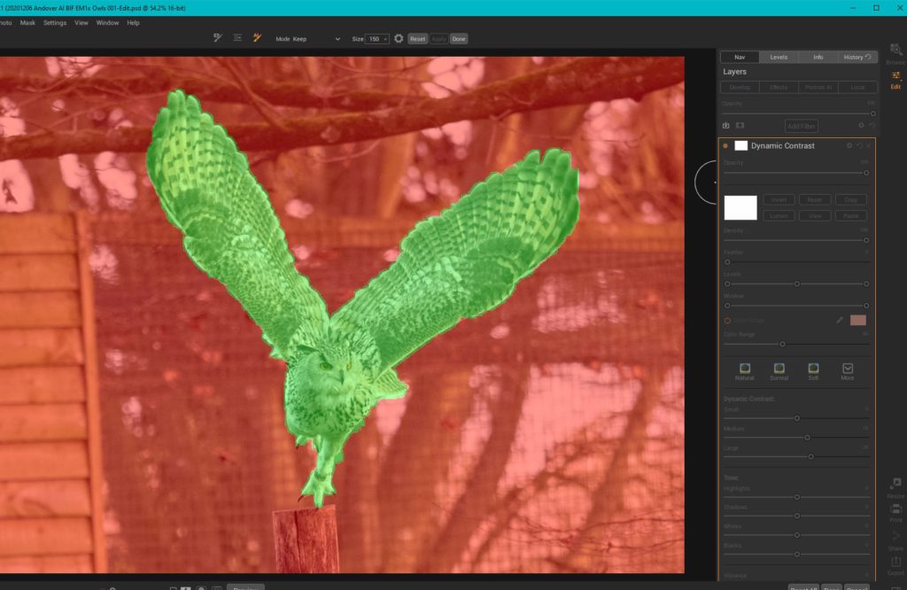Open the masking settings gear icon

pyautogui.click(x=399, y=38)
